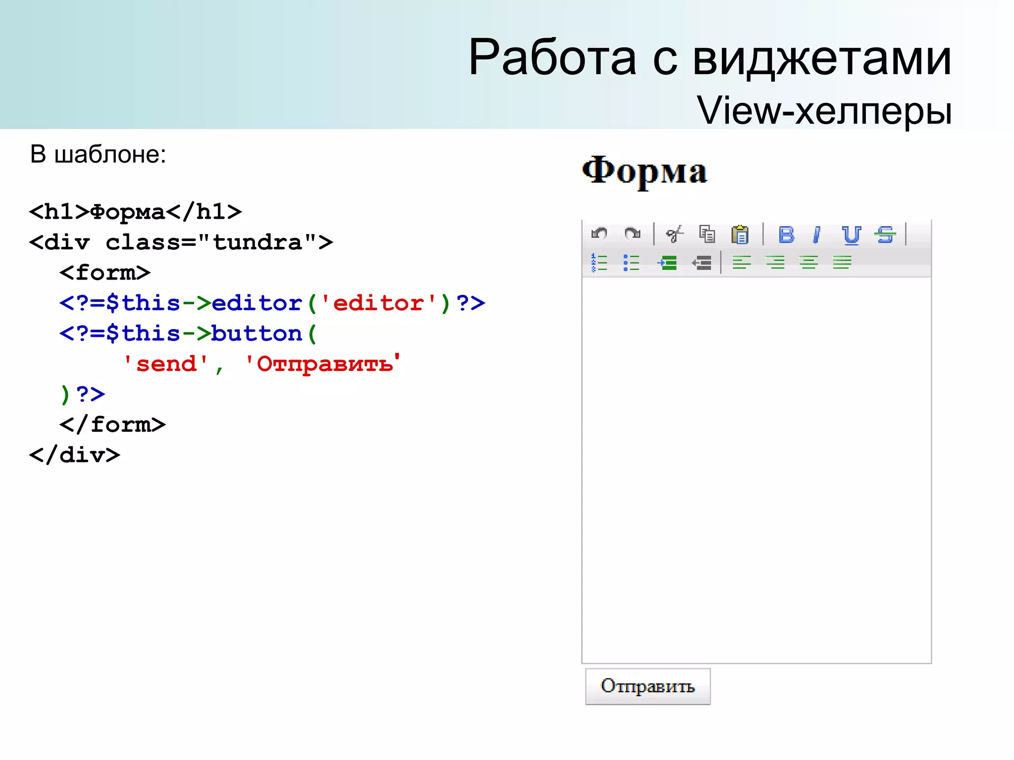Click the code line with editor('editor')
Screen dimensions: 1014x760
pos(272,303)
